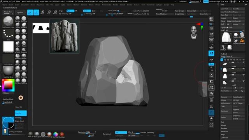Expand the Distribute subpalette
This screenshot has width=249, height=140.
pos(224,138)
